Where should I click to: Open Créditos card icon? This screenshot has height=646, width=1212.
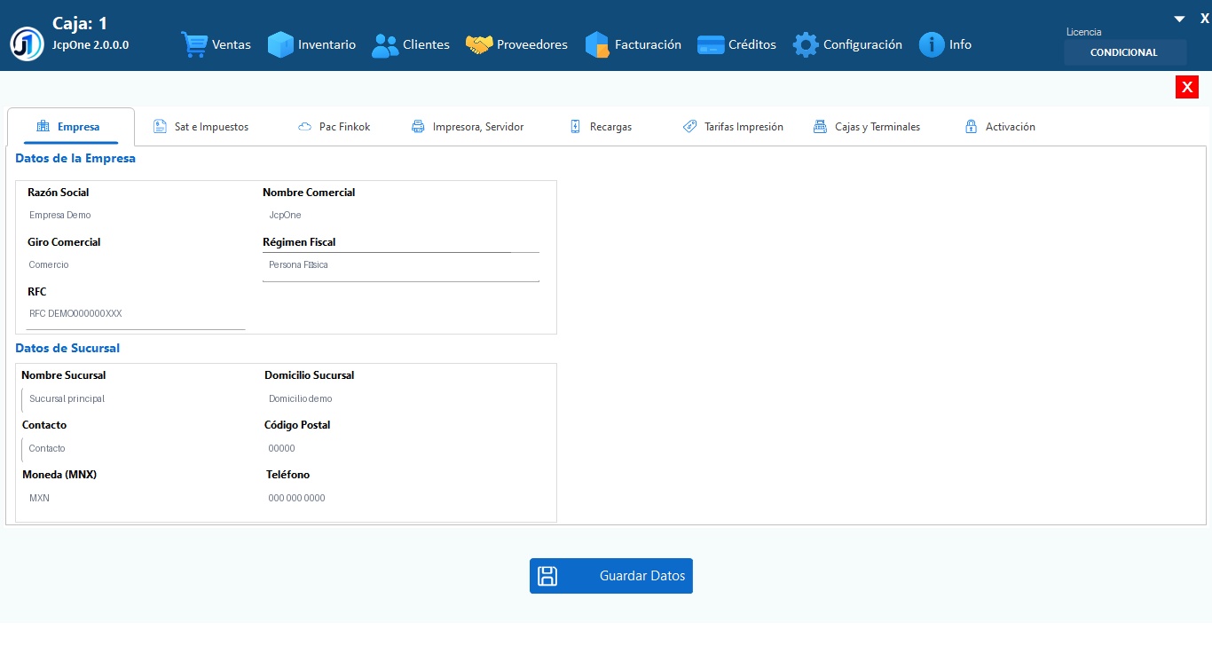pyautogui.click(x=711, y=44)
